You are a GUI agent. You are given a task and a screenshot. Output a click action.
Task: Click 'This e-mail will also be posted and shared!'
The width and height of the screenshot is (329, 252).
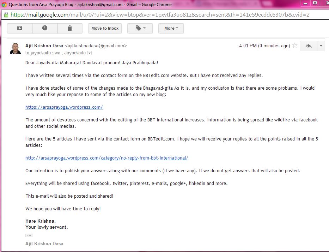click(x=69, y=196)
